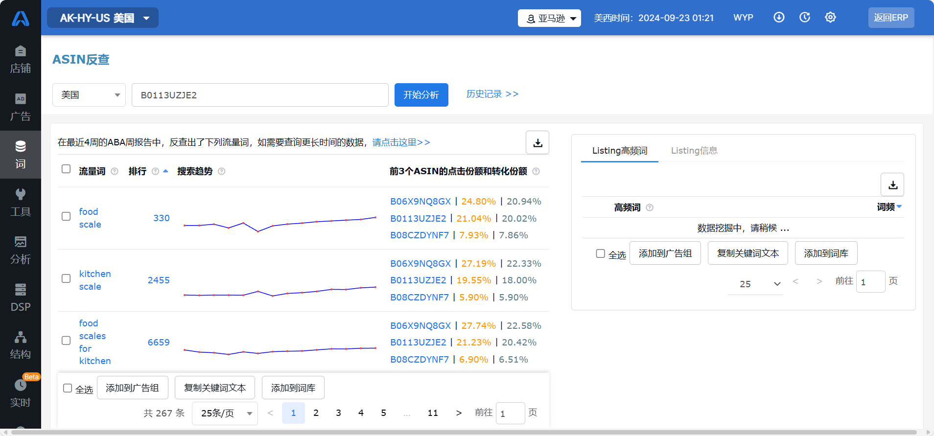
Task: Go to page 3 of results
Action: pos(338,413)
